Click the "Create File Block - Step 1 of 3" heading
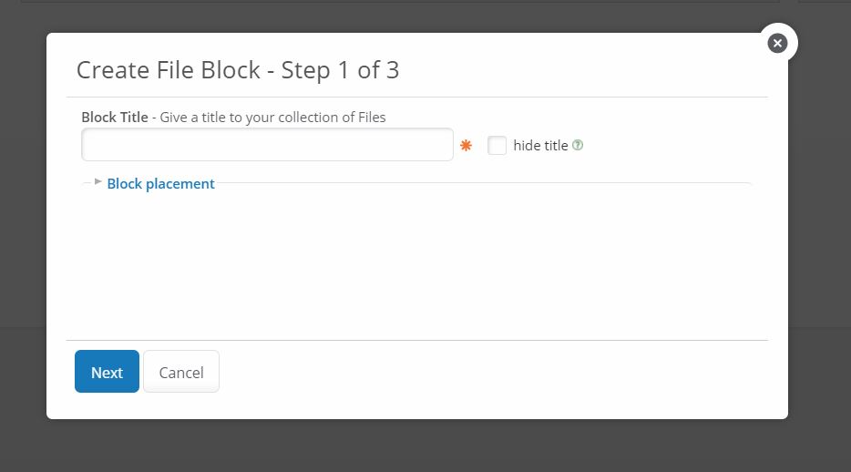Viewport: 851px width, 472px height. (237, 70)
